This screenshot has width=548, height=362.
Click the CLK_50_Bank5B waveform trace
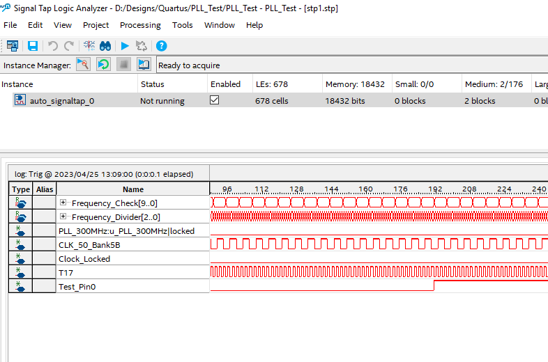click(x=379, y=244)
